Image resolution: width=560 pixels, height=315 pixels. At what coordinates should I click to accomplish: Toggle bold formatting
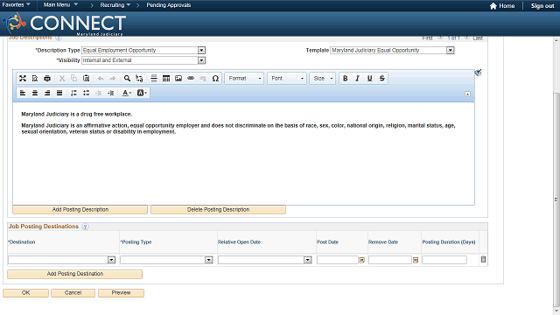click(346, 78)
